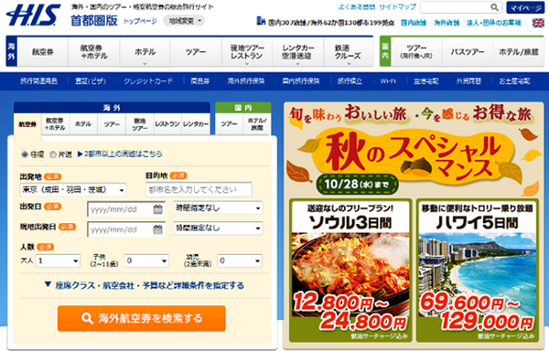The image size is (549, 351).
Task: Open the 国内 ホテル/旅館 nav item
Action: [519, 52]
